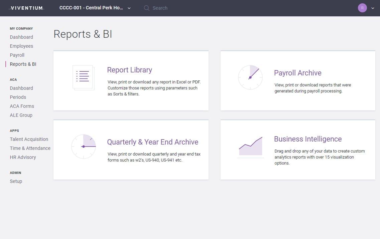Click the ACA section header label

pyautogui.click(x=13, y=80)
